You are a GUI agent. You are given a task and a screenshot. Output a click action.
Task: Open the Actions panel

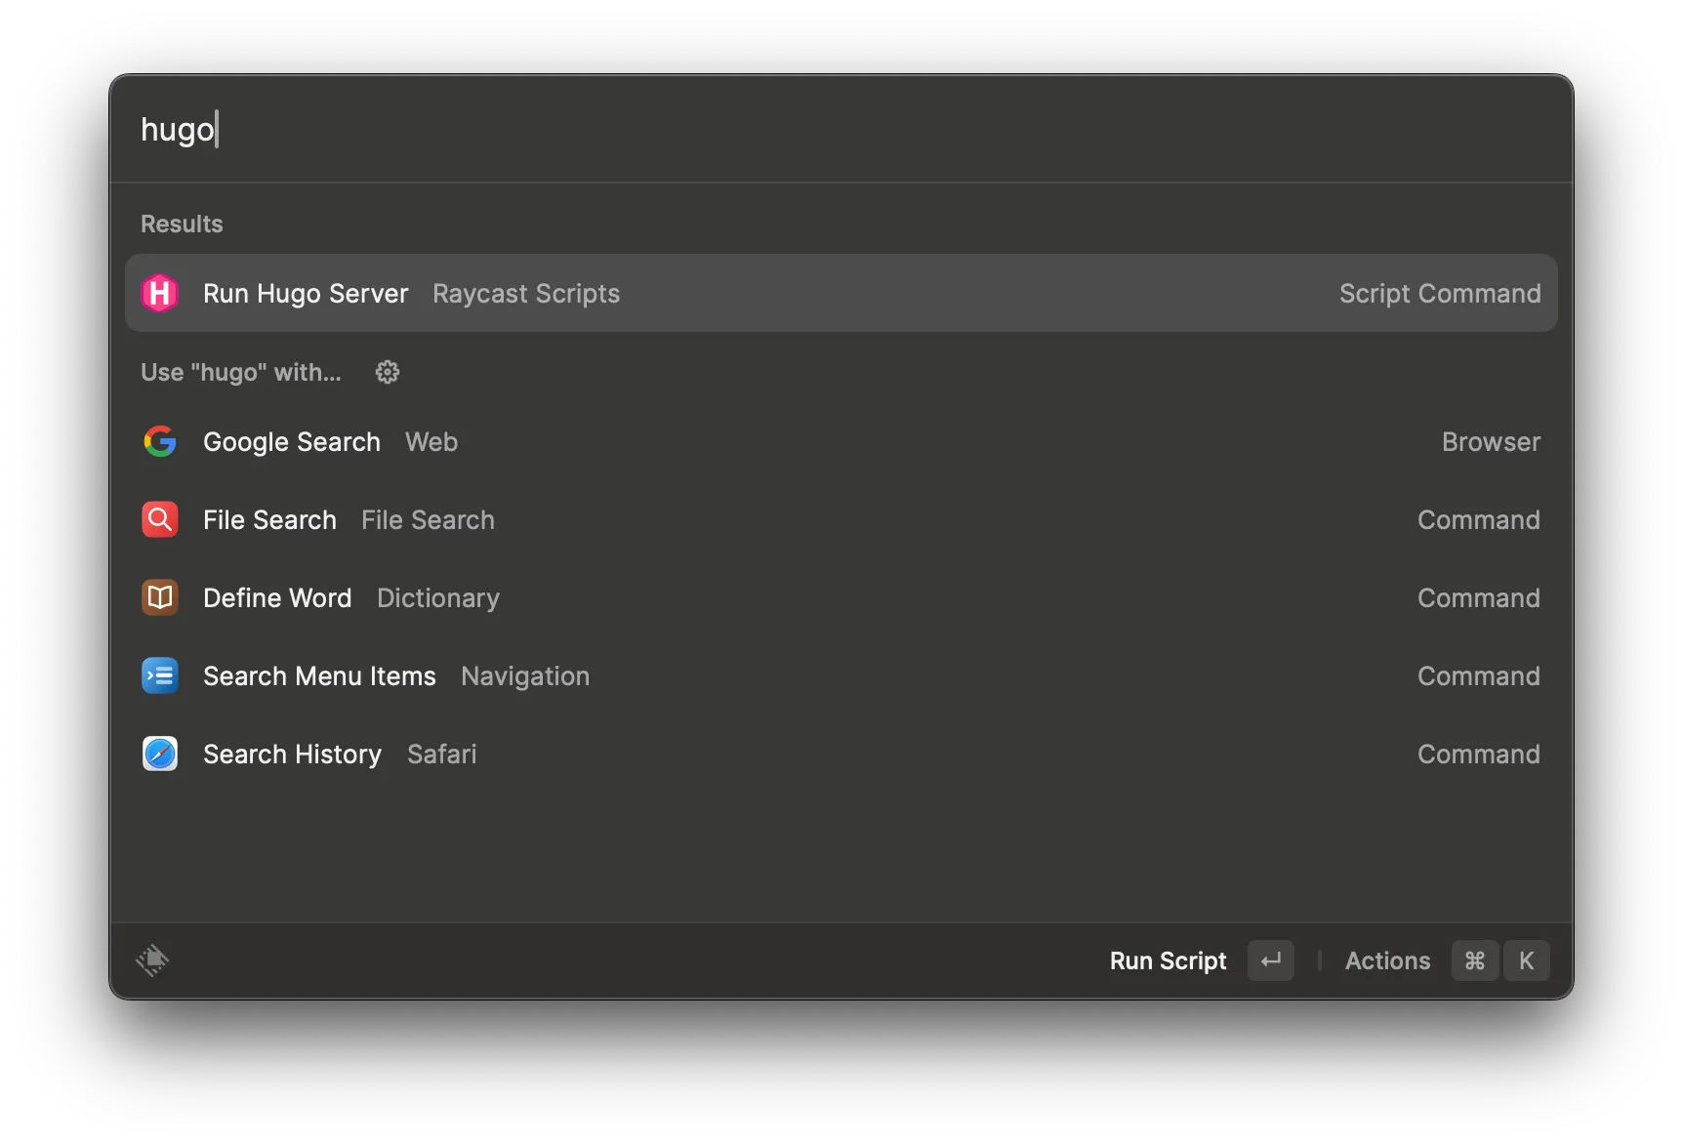(1387, 961)
